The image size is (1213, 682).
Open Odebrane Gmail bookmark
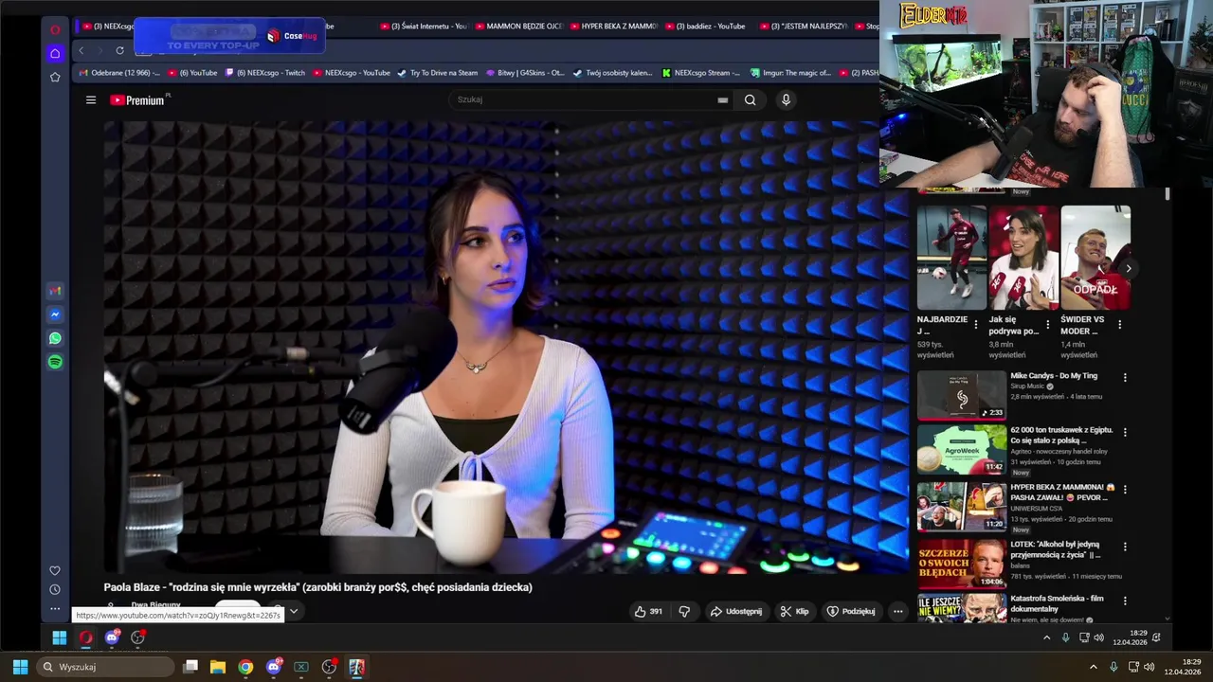[x=120, y=73]
